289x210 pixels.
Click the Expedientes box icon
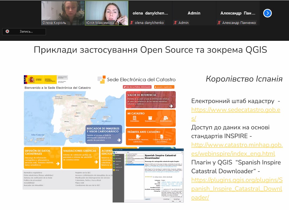point(150,118)
